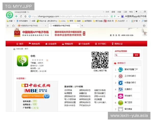The image size is (153, 122).
Task: Toggle the sidebar button left of the tabs
Action: (x=8, y=26)
